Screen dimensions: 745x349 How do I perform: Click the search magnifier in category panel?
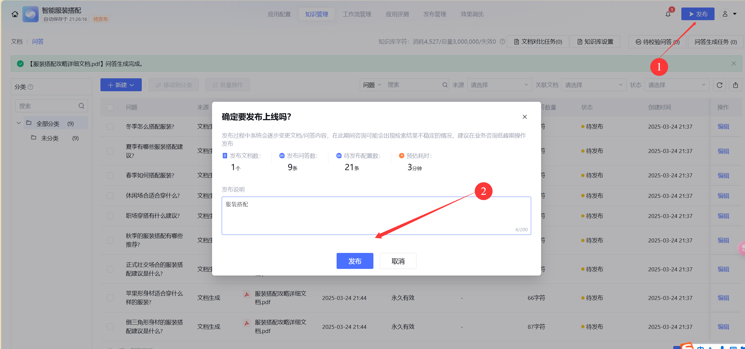[81, 106]
